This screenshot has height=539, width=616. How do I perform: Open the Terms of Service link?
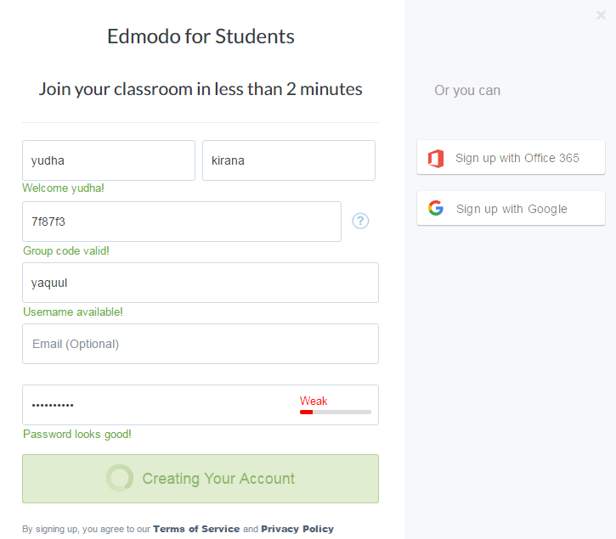(x=196, y=529)
